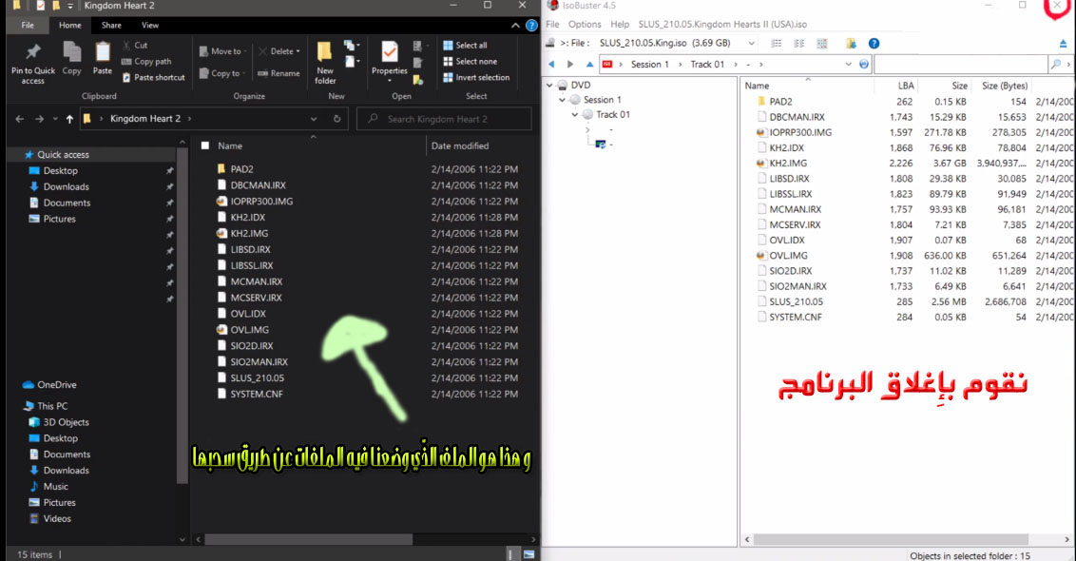The height and width of the screenshot is (561, 1076).
Task: Click the KH2.IMG file icon in IsoBuster list
Action: (760, 163)
